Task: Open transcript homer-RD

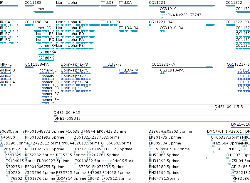Action: 44,31
